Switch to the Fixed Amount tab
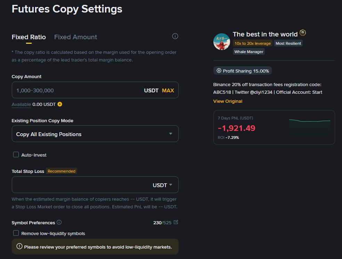The height and width of the screenshot is (259, 342). [75, 37]
